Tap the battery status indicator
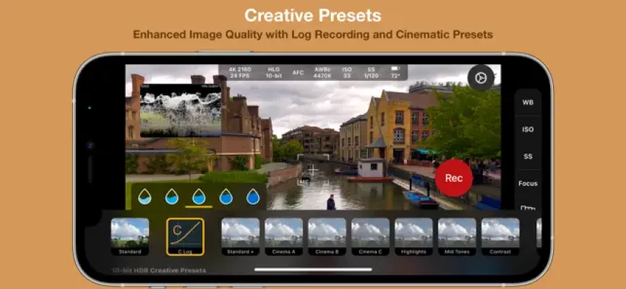626x289 pixels. [x=395, y=72]
